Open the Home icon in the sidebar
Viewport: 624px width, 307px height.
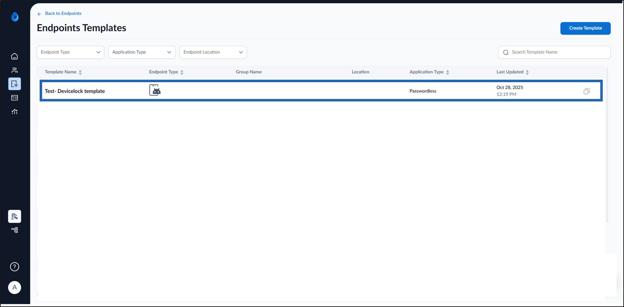[x=14, y=56]
